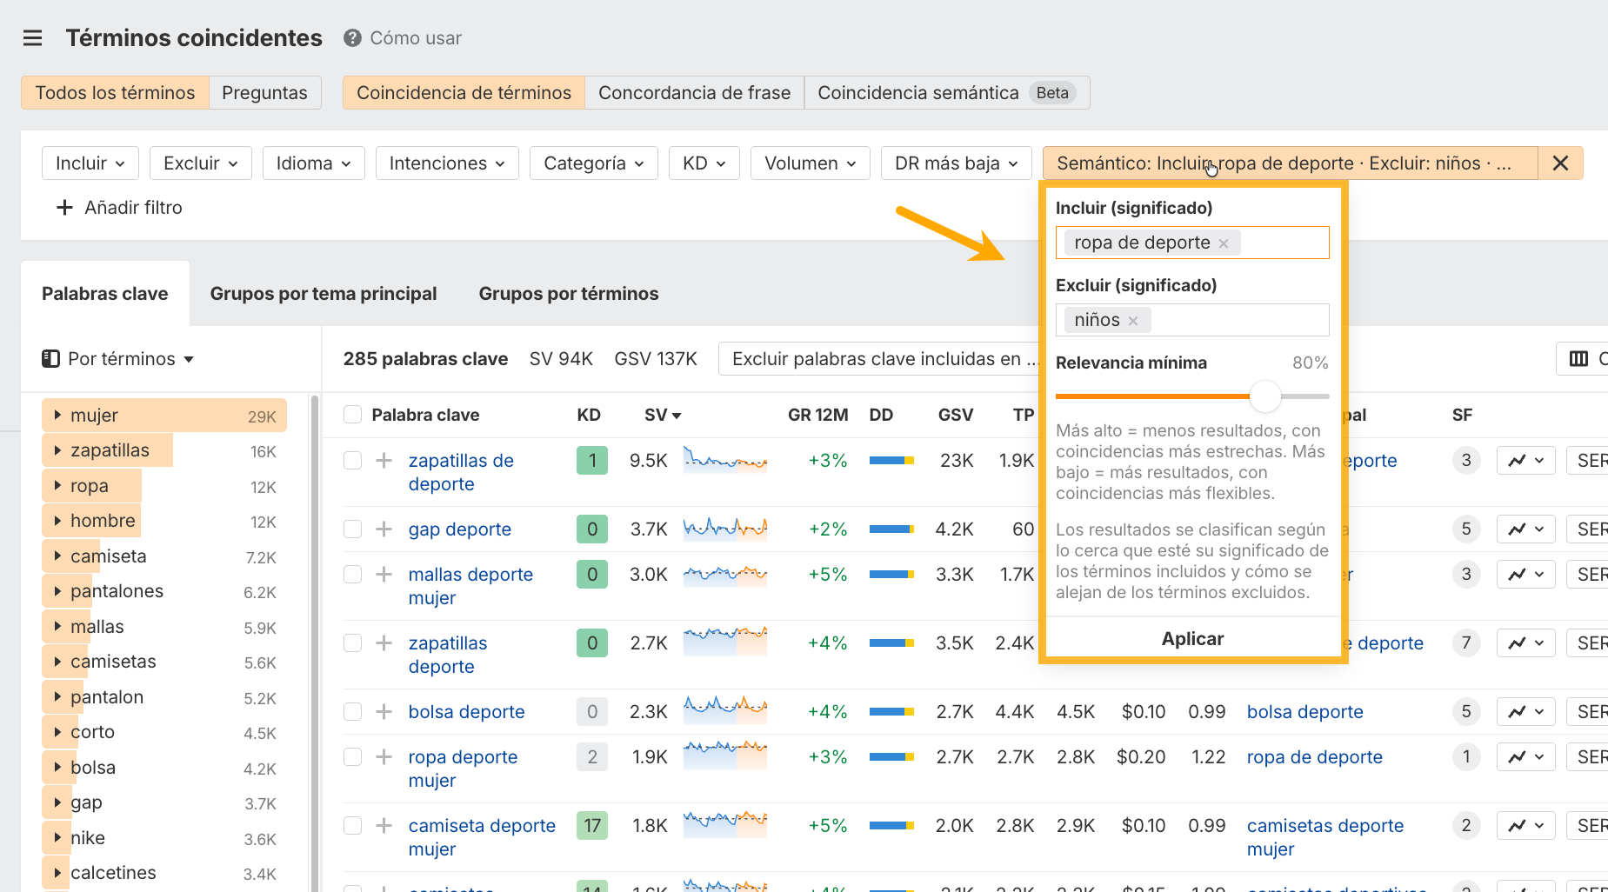Viewport: 1608px width, 892px height.
Task: Switch to Grupos por tema principal tab
Action: 324,294
